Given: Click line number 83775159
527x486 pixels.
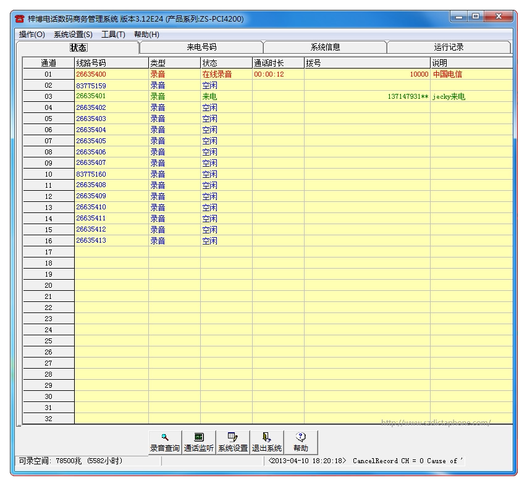Looking at the screenshot, I should (91, 85).
